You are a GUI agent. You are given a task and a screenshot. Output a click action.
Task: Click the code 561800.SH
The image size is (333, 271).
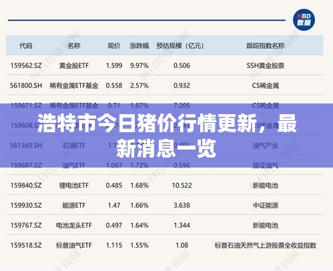[x=26, y=85]
